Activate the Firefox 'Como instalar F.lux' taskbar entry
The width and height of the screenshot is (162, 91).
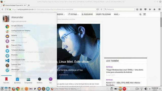tap(65, 89)
